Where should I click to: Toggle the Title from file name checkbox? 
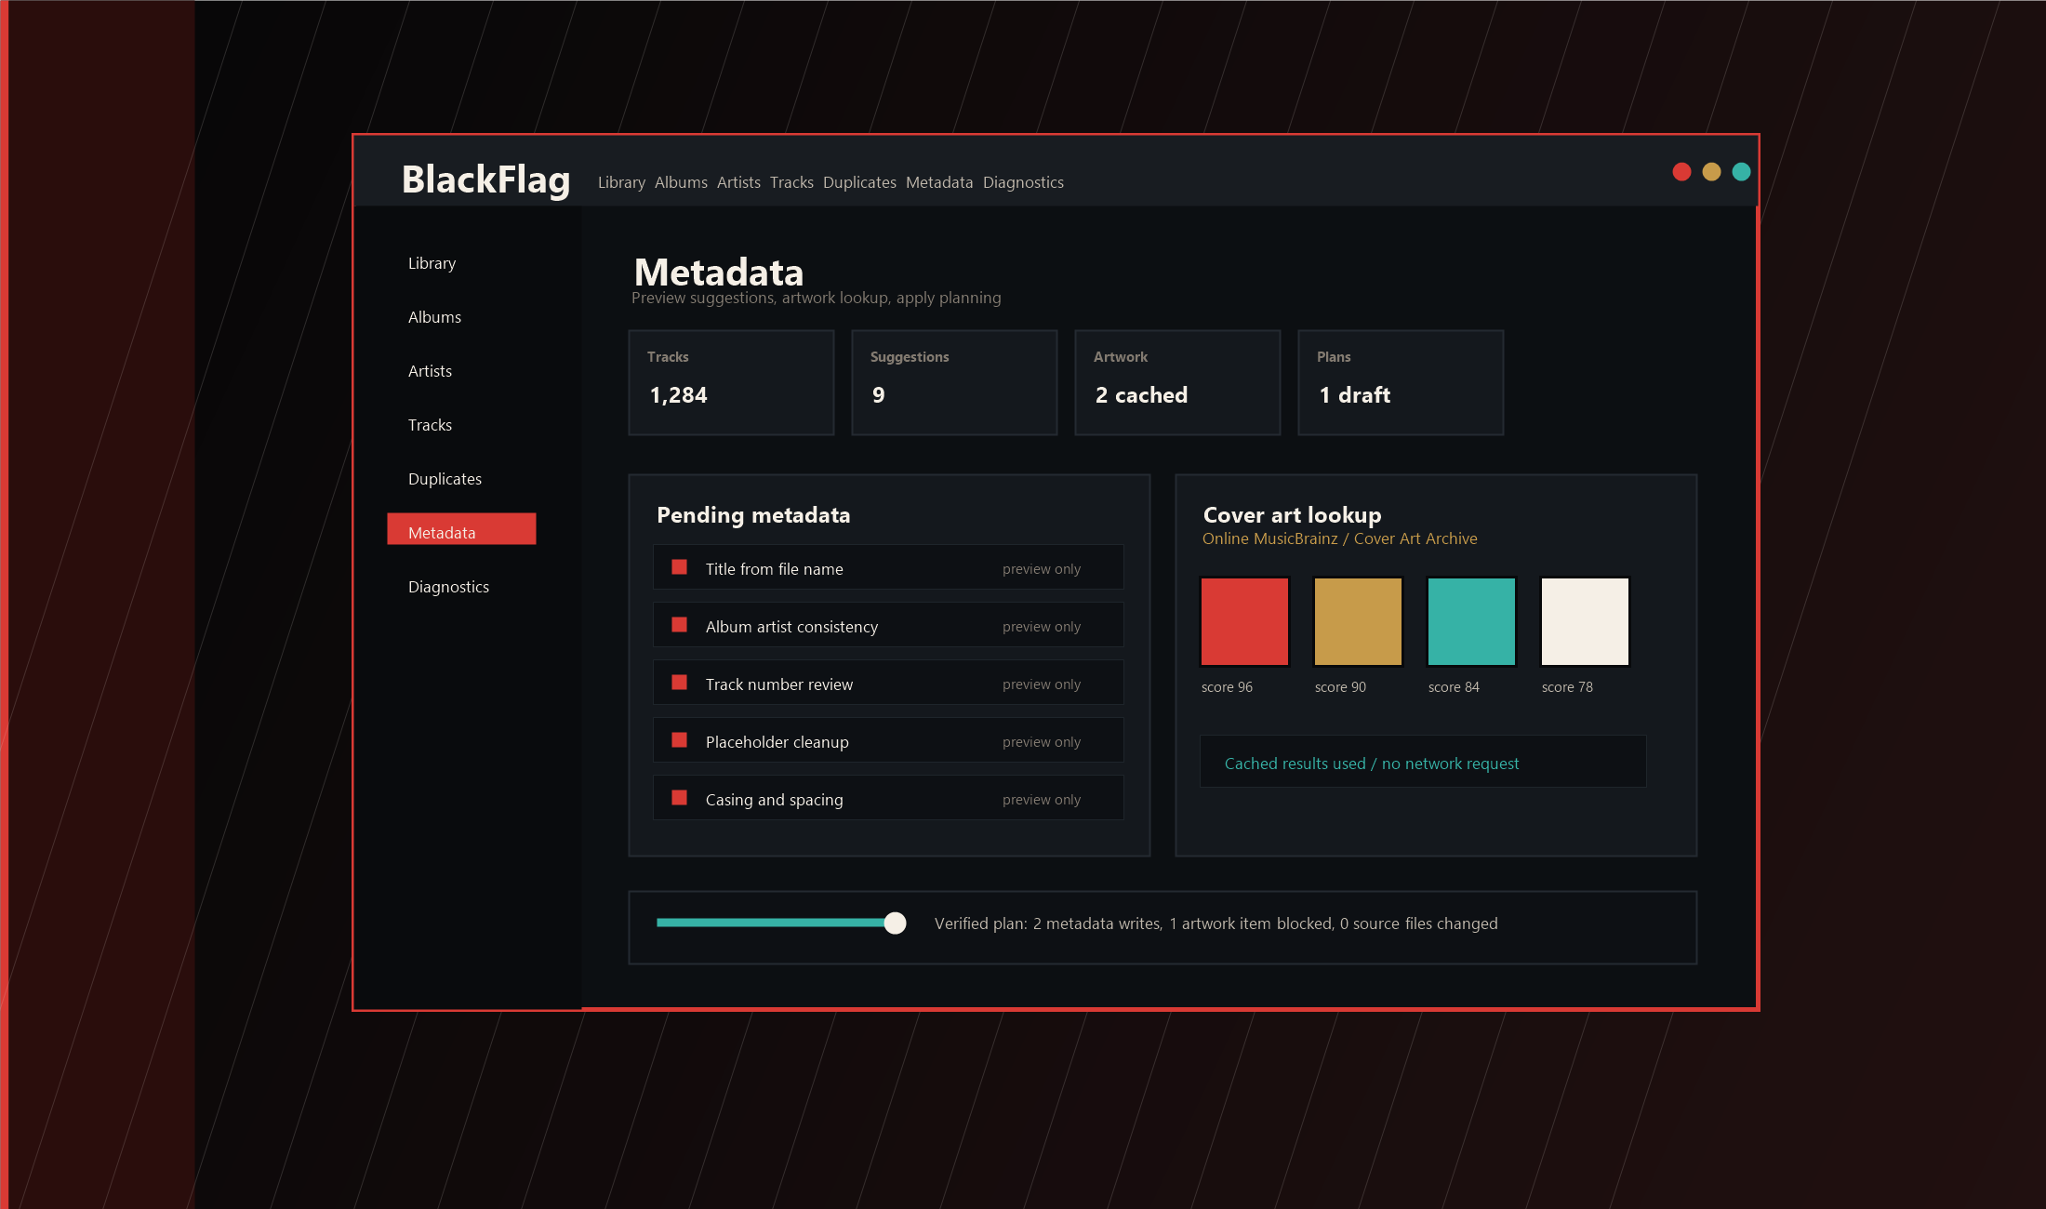point(680,567)
